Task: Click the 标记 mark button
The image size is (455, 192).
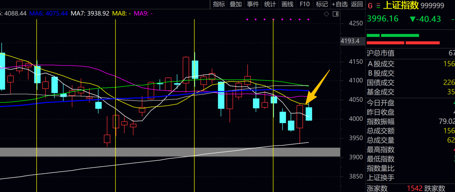Action: (322, 4)
